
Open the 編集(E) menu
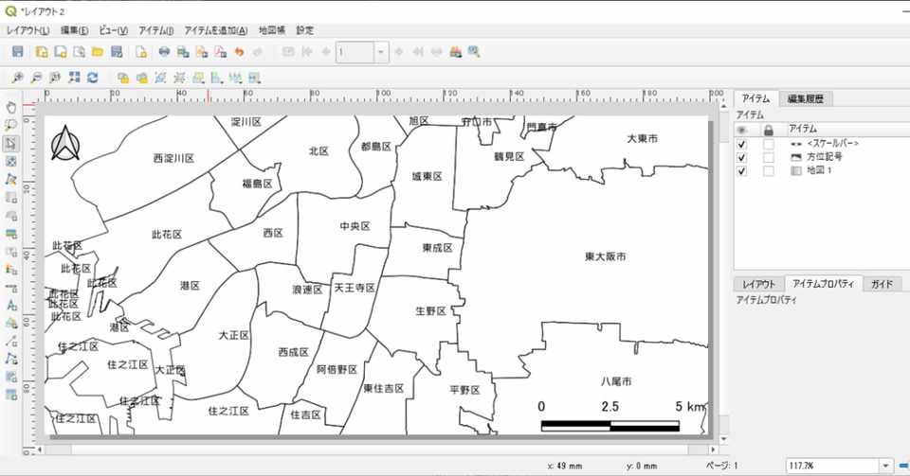pos(74,30)
